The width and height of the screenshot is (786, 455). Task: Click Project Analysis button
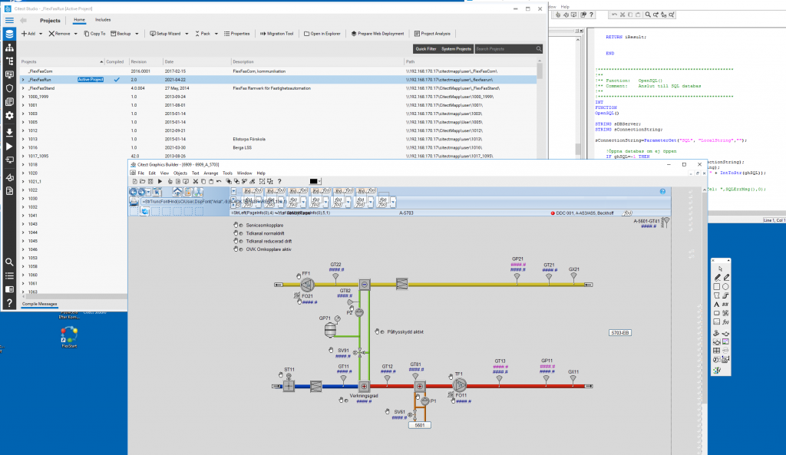(433, 34)
